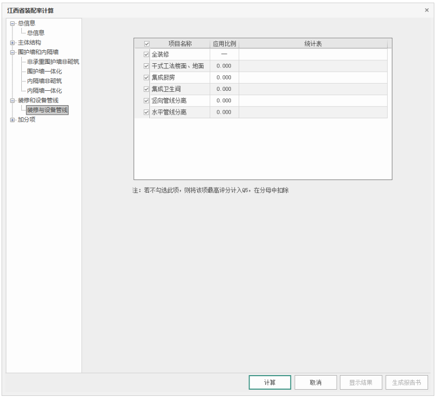Close the 江西省装配率计算 dialog
Image resolution: width=439 pixels, height=399 pixels.
[x=427, y=10]
